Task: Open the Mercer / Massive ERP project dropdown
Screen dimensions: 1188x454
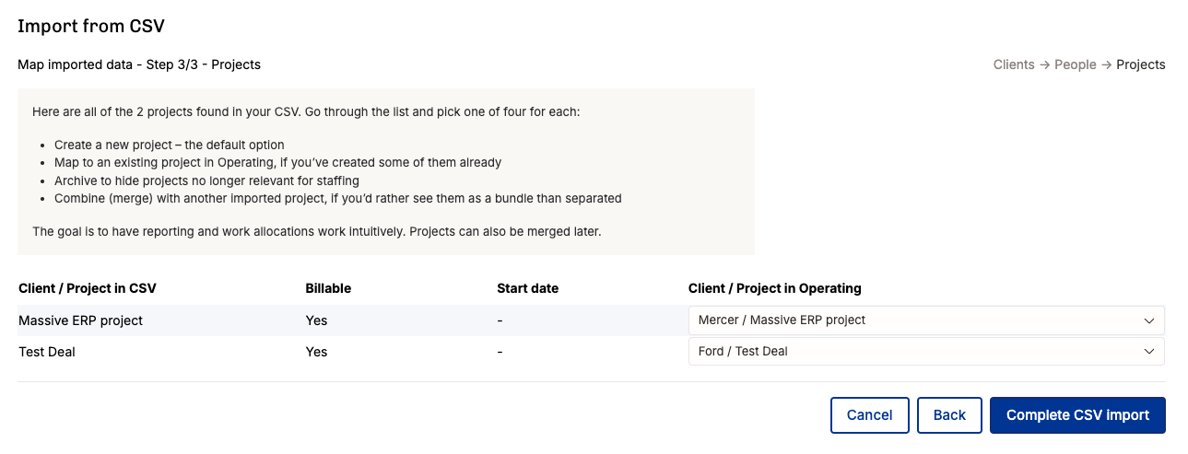Action: click(925, 320)
